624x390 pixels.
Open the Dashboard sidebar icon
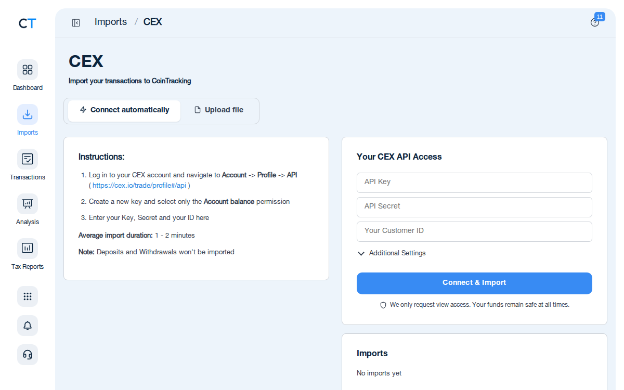coord(28,70)
